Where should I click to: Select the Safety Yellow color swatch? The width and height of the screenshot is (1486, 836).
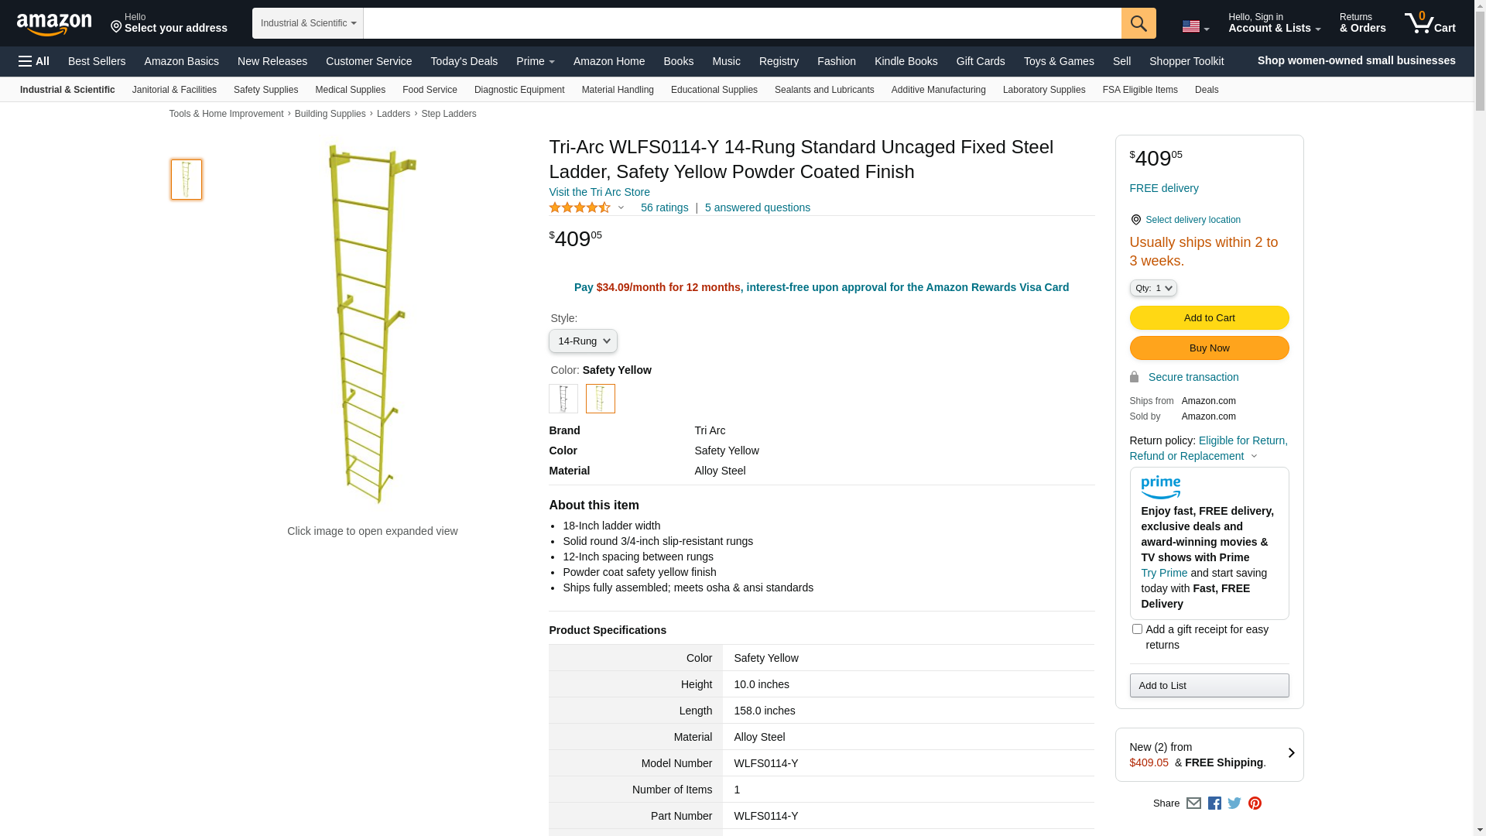(601, 399)
